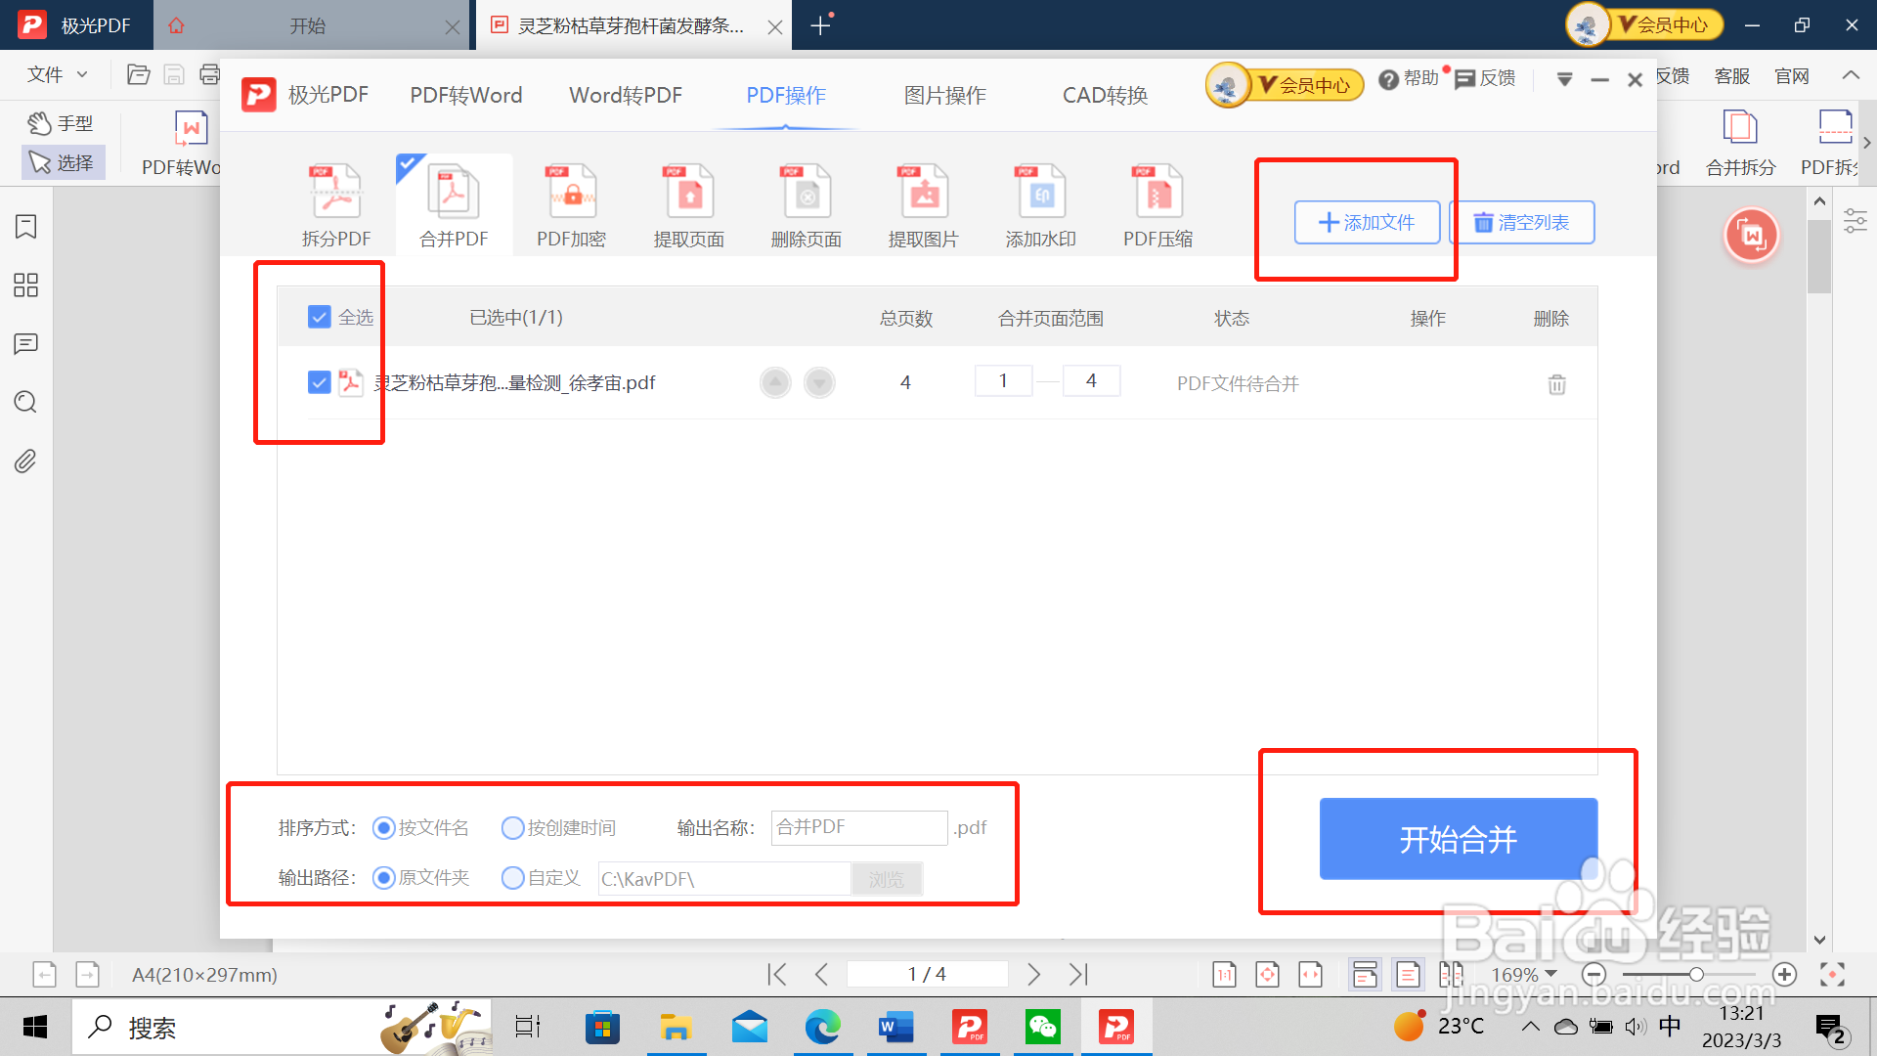Viewport: 1877px width, 1056px height.
Task: Open the bookmark panel in left sidebar
Action: (x=26, y=227)
